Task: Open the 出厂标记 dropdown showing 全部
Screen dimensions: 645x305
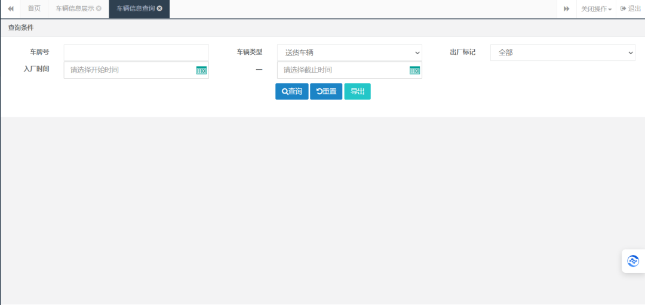Action: click(563, 52)
